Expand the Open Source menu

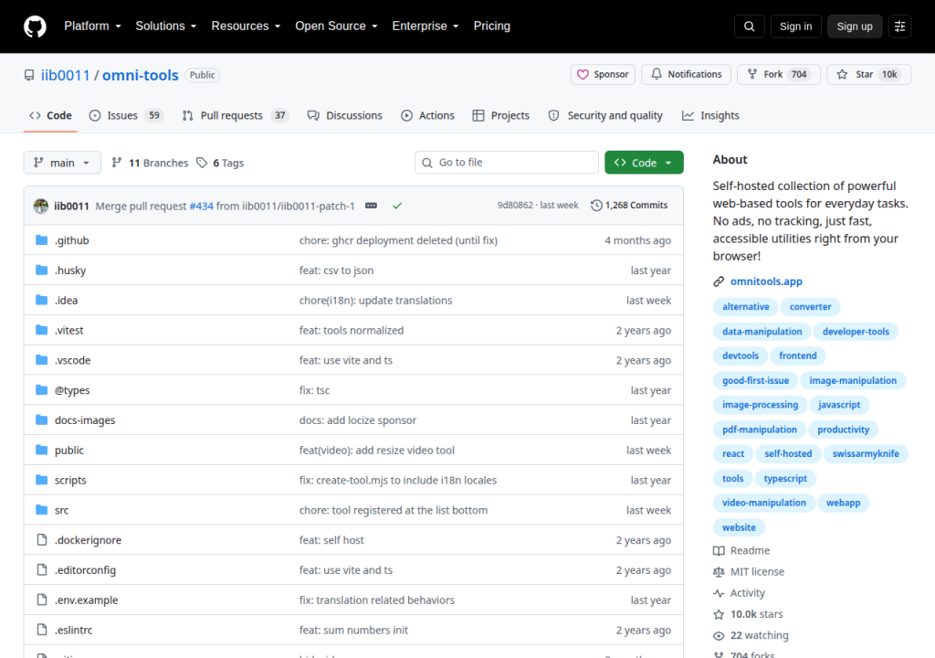coord(336,27)
